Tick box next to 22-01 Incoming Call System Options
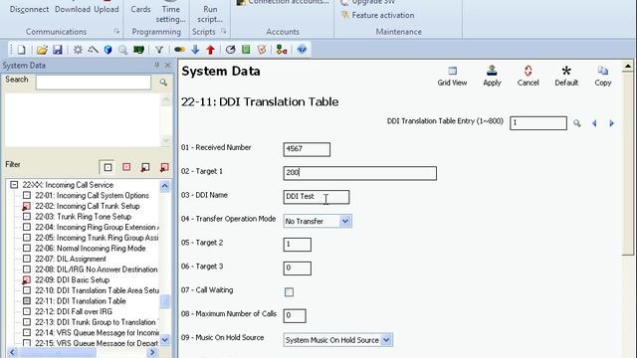This screenshot has width=637, height=358. 27,195
